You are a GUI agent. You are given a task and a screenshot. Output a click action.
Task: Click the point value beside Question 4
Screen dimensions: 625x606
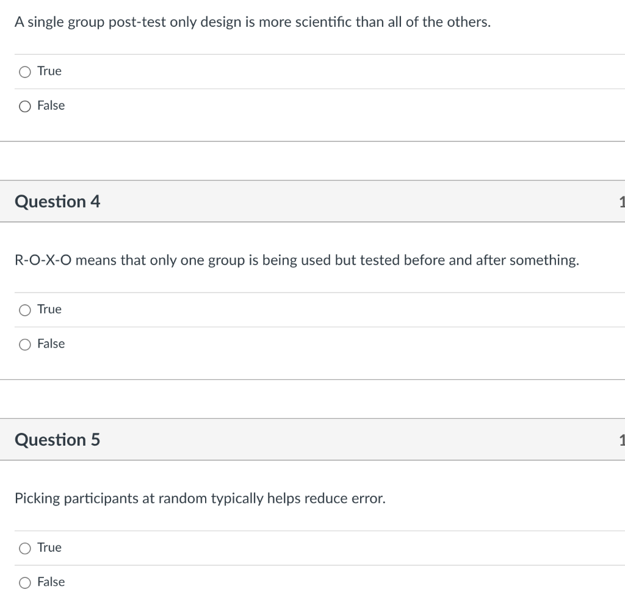(x=623, y=201)
